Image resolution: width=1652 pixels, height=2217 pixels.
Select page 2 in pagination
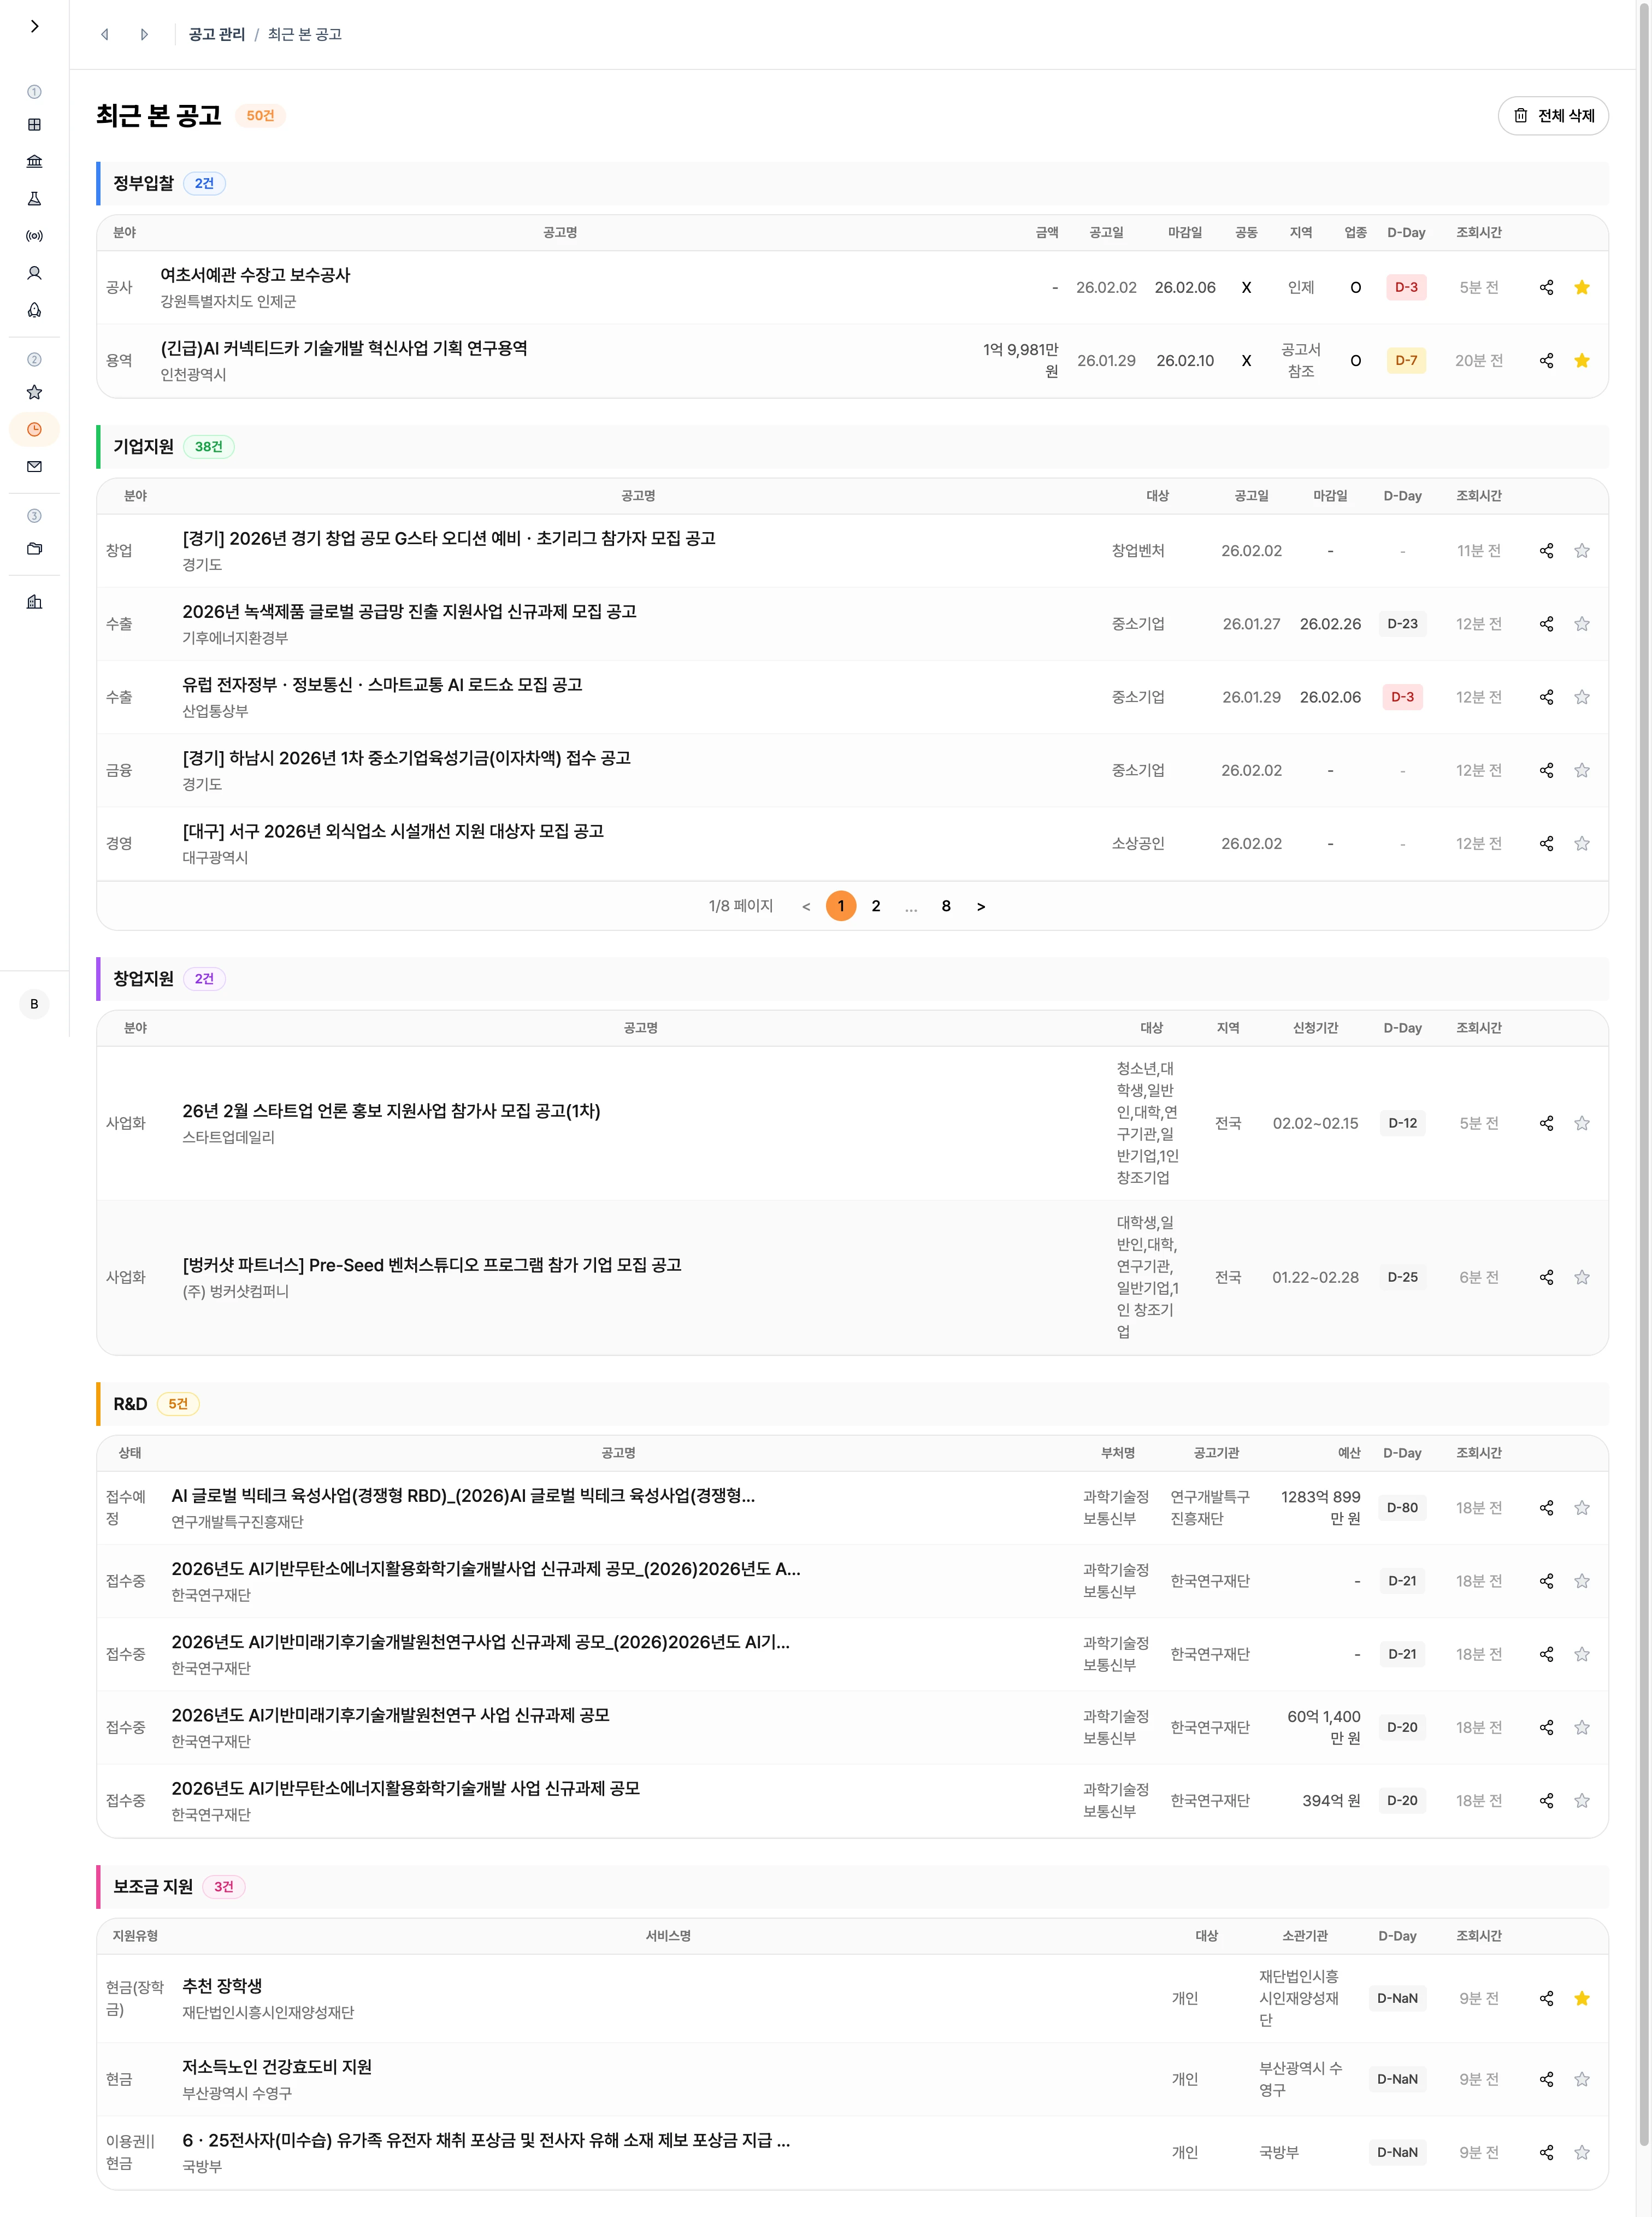click(875, 906)
